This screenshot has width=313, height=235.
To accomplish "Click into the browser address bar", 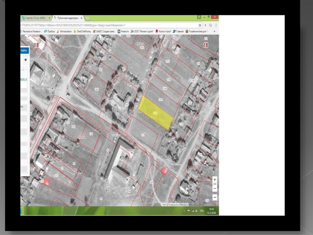I will point(107,25).
